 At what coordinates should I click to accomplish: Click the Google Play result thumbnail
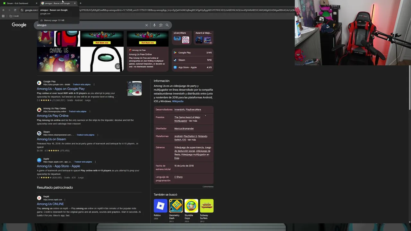[x=135, y=89]
